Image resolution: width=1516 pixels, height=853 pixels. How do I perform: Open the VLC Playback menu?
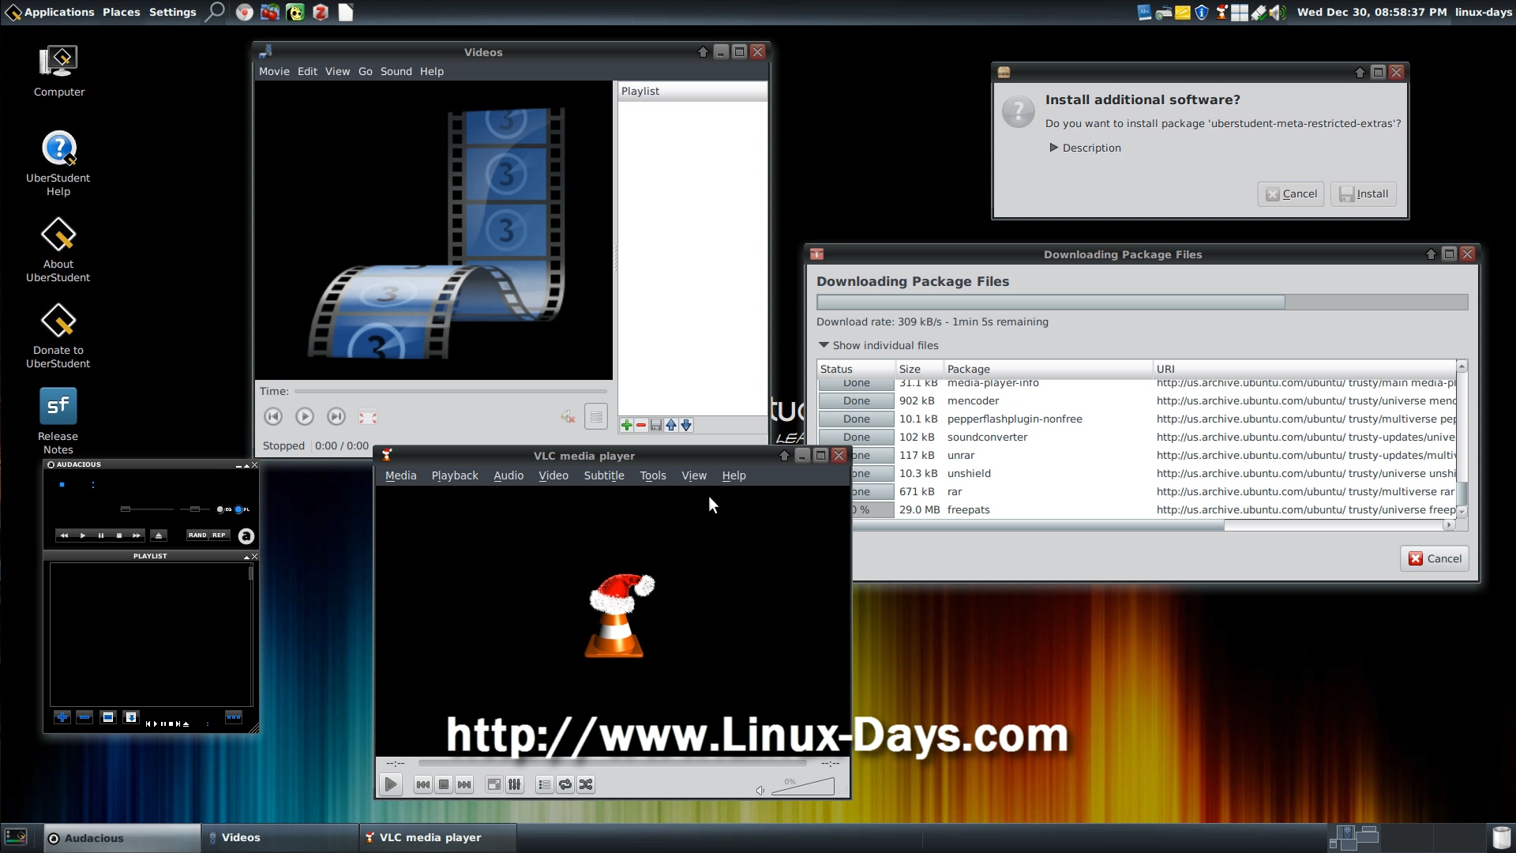pos(455,475)
